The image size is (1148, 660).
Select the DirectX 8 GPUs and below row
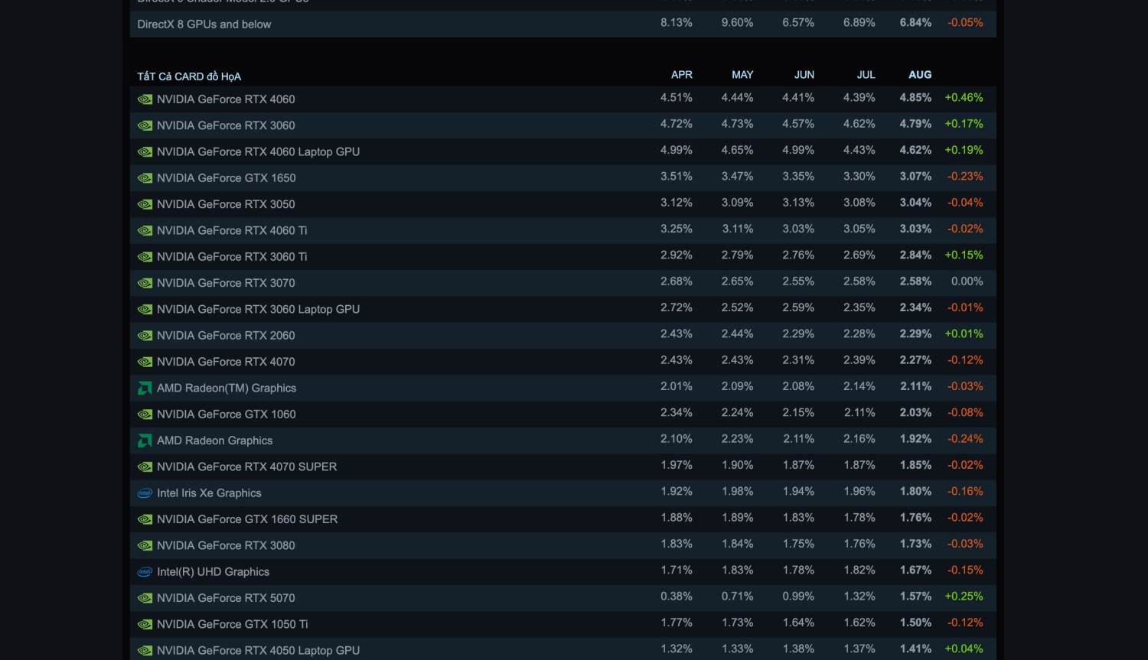[204, 24]
